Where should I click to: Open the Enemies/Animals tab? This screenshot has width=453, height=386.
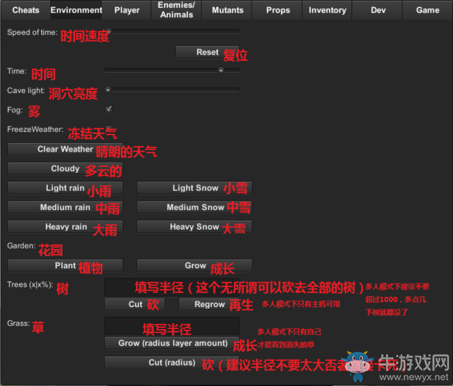177,10
